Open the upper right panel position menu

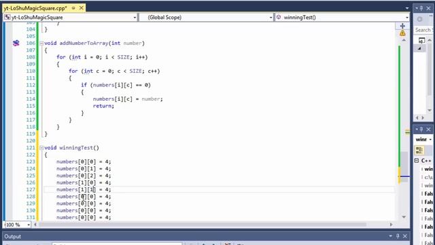[x=417, y=8]
